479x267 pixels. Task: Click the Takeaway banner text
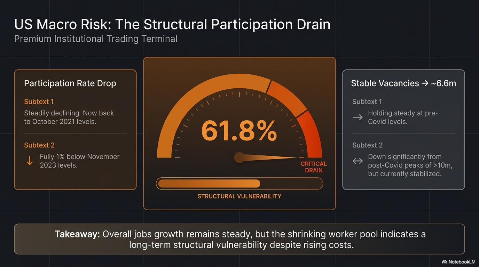point(239,239)
